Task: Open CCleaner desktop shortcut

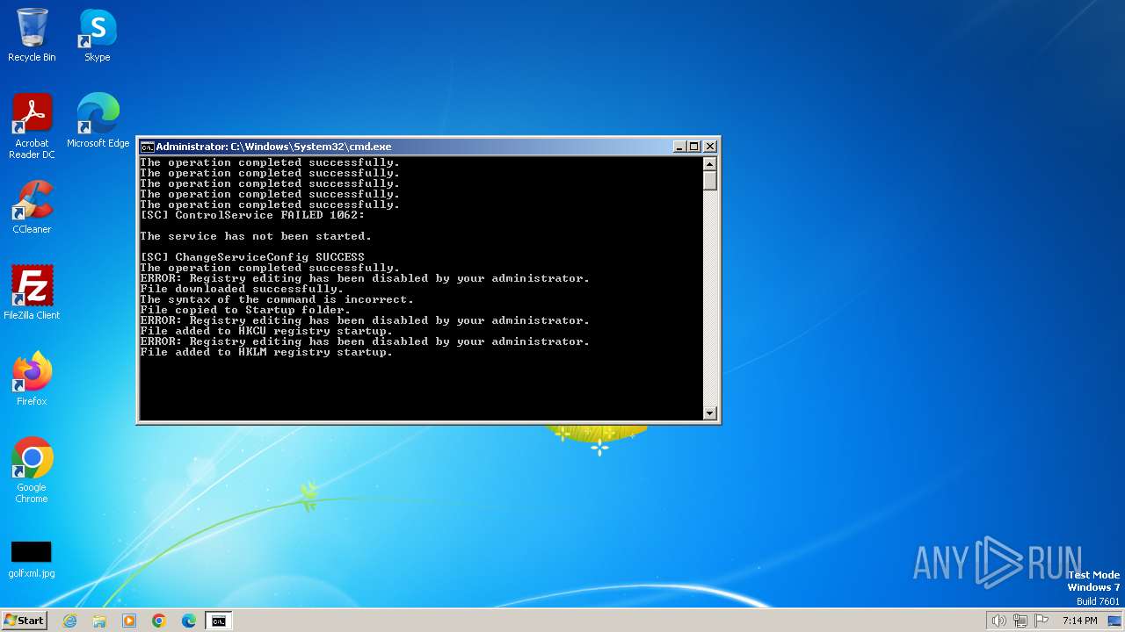Action: [32, 207]
